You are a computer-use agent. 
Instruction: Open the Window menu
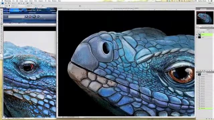[x=54, y=1]
